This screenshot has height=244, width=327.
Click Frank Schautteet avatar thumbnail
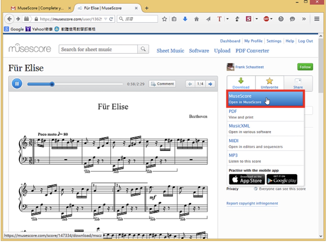pos(230,67)
